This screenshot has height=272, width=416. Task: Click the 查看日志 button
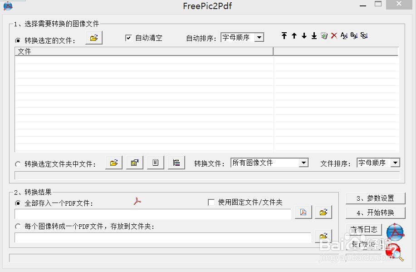363,229
